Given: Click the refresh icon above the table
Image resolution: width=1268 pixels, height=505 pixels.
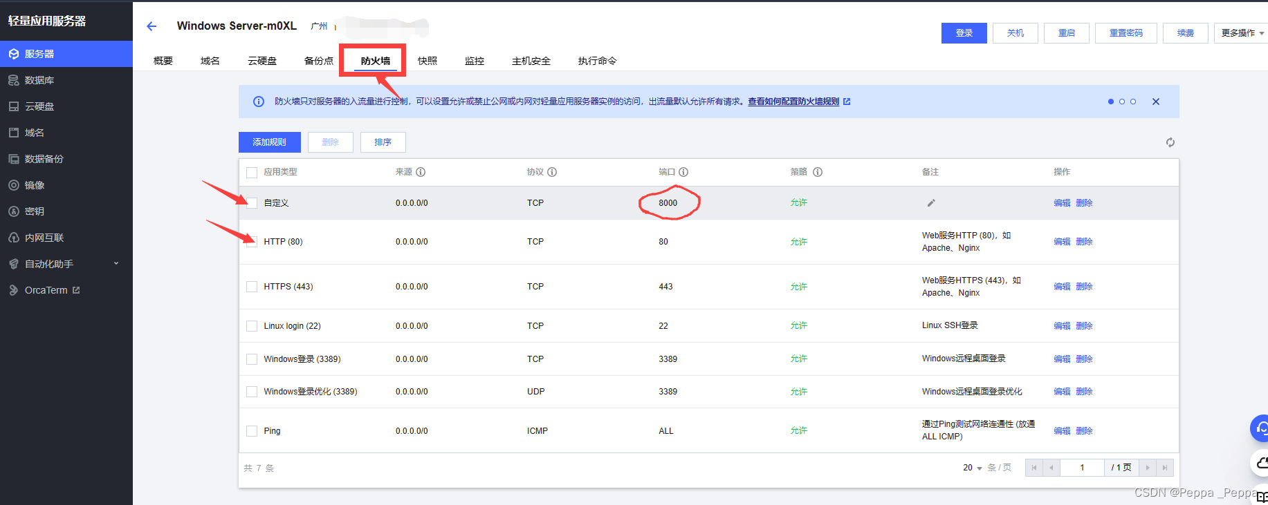Looking at the screenshot, I should pos(1170,142).
